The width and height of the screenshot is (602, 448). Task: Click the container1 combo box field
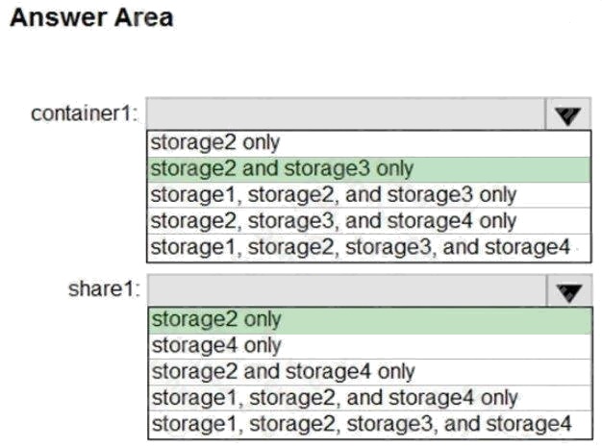coord(346,114)
